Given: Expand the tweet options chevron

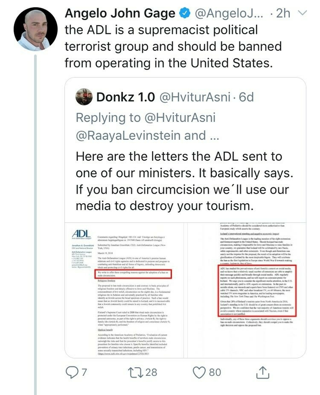Looking at the screenshot, I should [302, 13].
